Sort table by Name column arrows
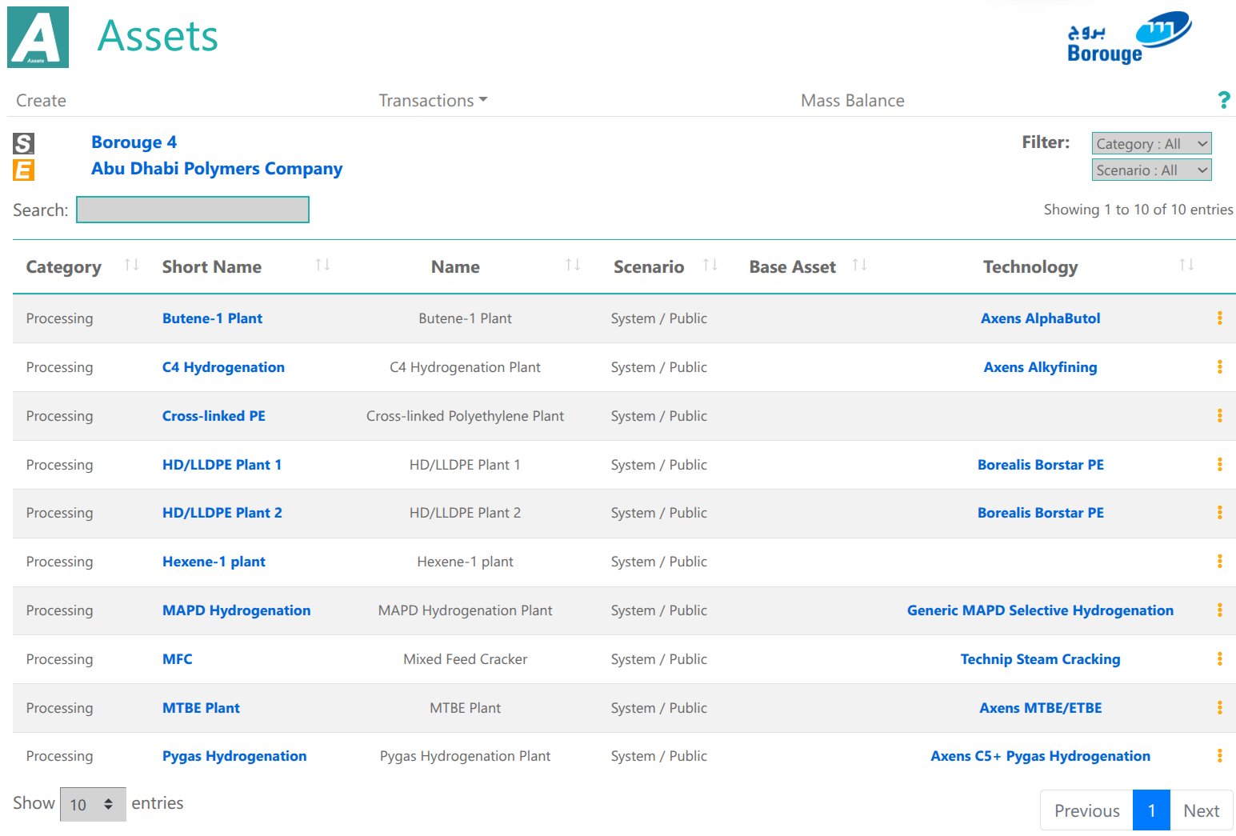The height and width of the screenshot is (836, 1236). tap(573, 265)
